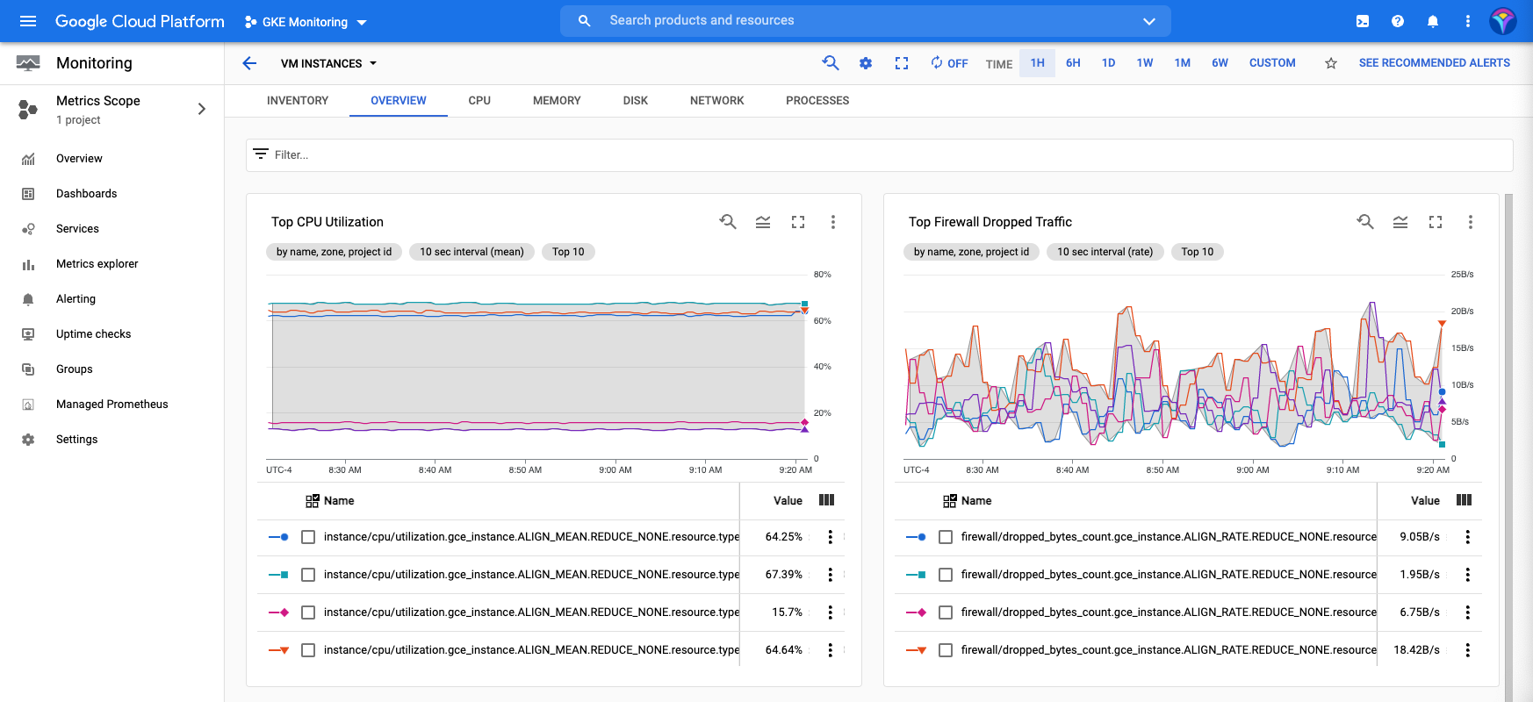Open Cloud Shell from top bar

coord(1363,21)
